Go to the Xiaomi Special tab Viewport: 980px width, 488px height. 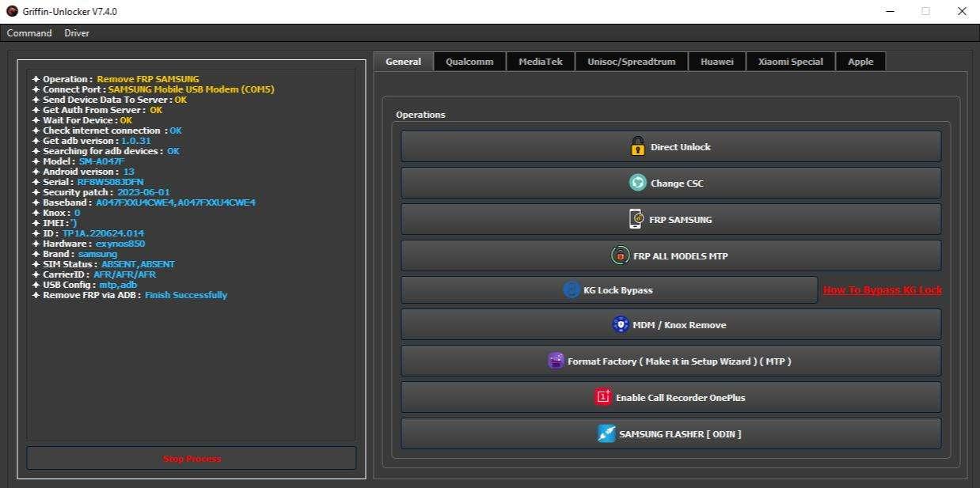point(790,62)
